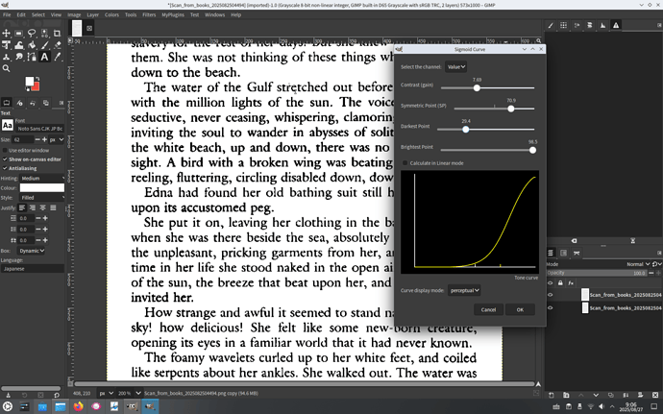This screenshot has height=414, width=663.
Task: Set justify to left-aligned
Action: point(22,207)
